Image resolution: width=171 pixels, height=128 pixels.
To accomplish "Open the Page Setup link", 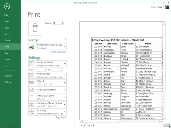I will 61,117.
